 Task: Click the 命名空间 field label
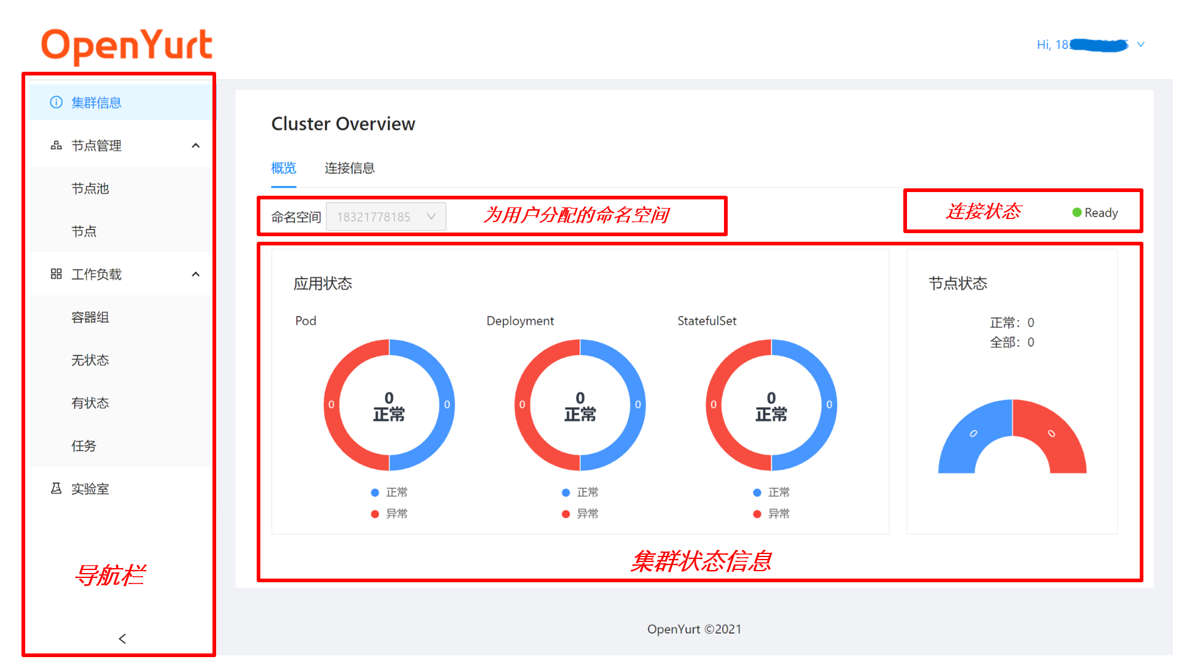(296, 217)
